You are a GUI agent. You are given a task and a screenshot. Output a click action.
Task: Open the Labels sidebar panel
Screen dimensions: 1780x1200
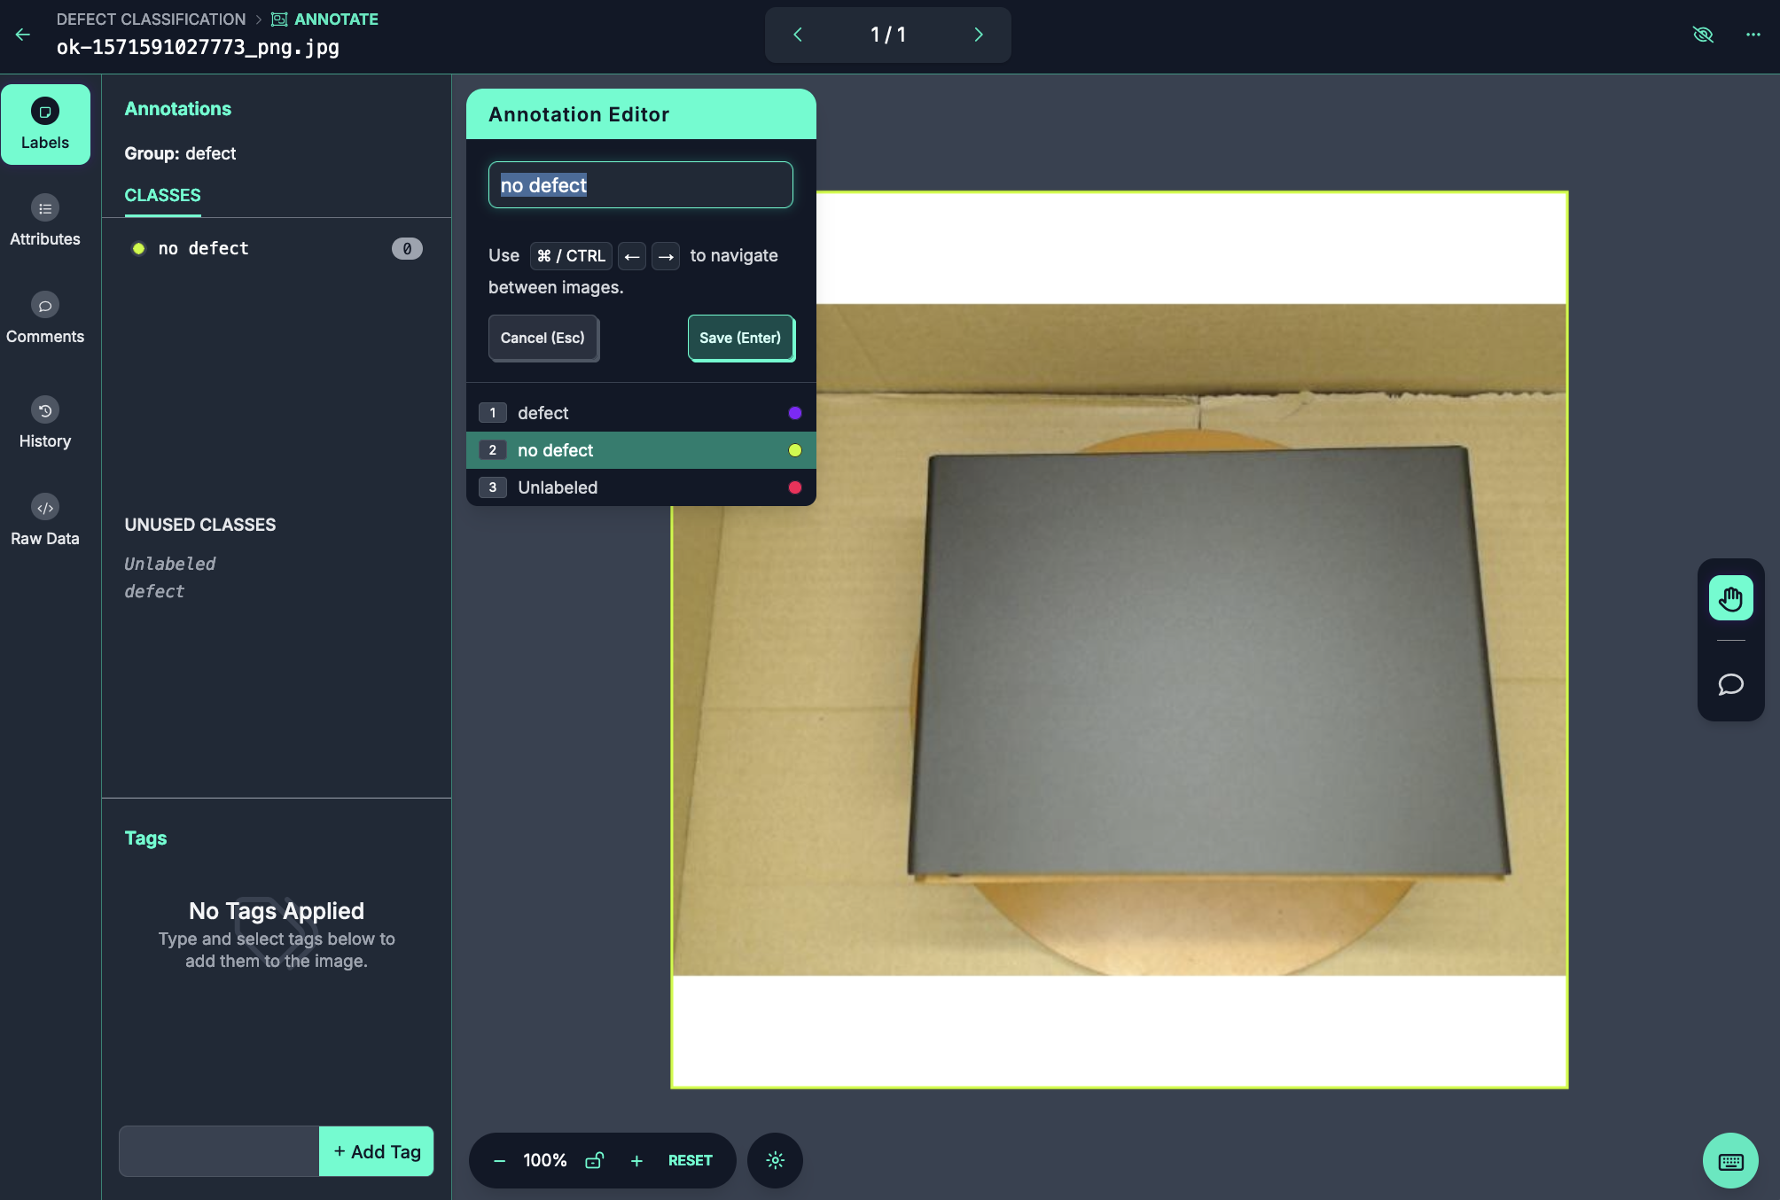tap(45, 124)
